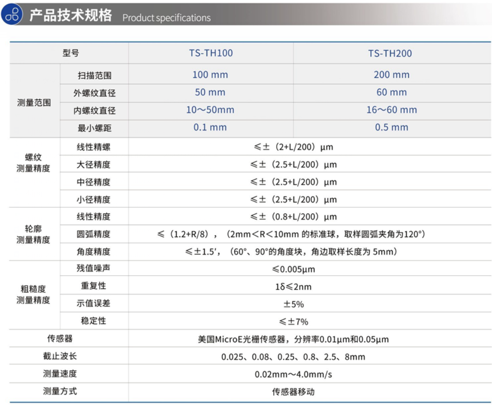
Task: Click the 截止波长 values list
Action: click(293, 357)
